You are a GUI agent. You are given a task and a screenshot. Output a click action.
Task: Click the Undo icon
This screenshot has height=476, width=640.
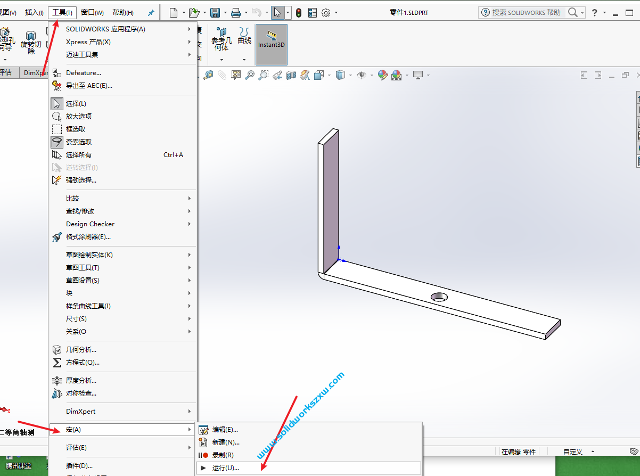click(x=257, y=12)
